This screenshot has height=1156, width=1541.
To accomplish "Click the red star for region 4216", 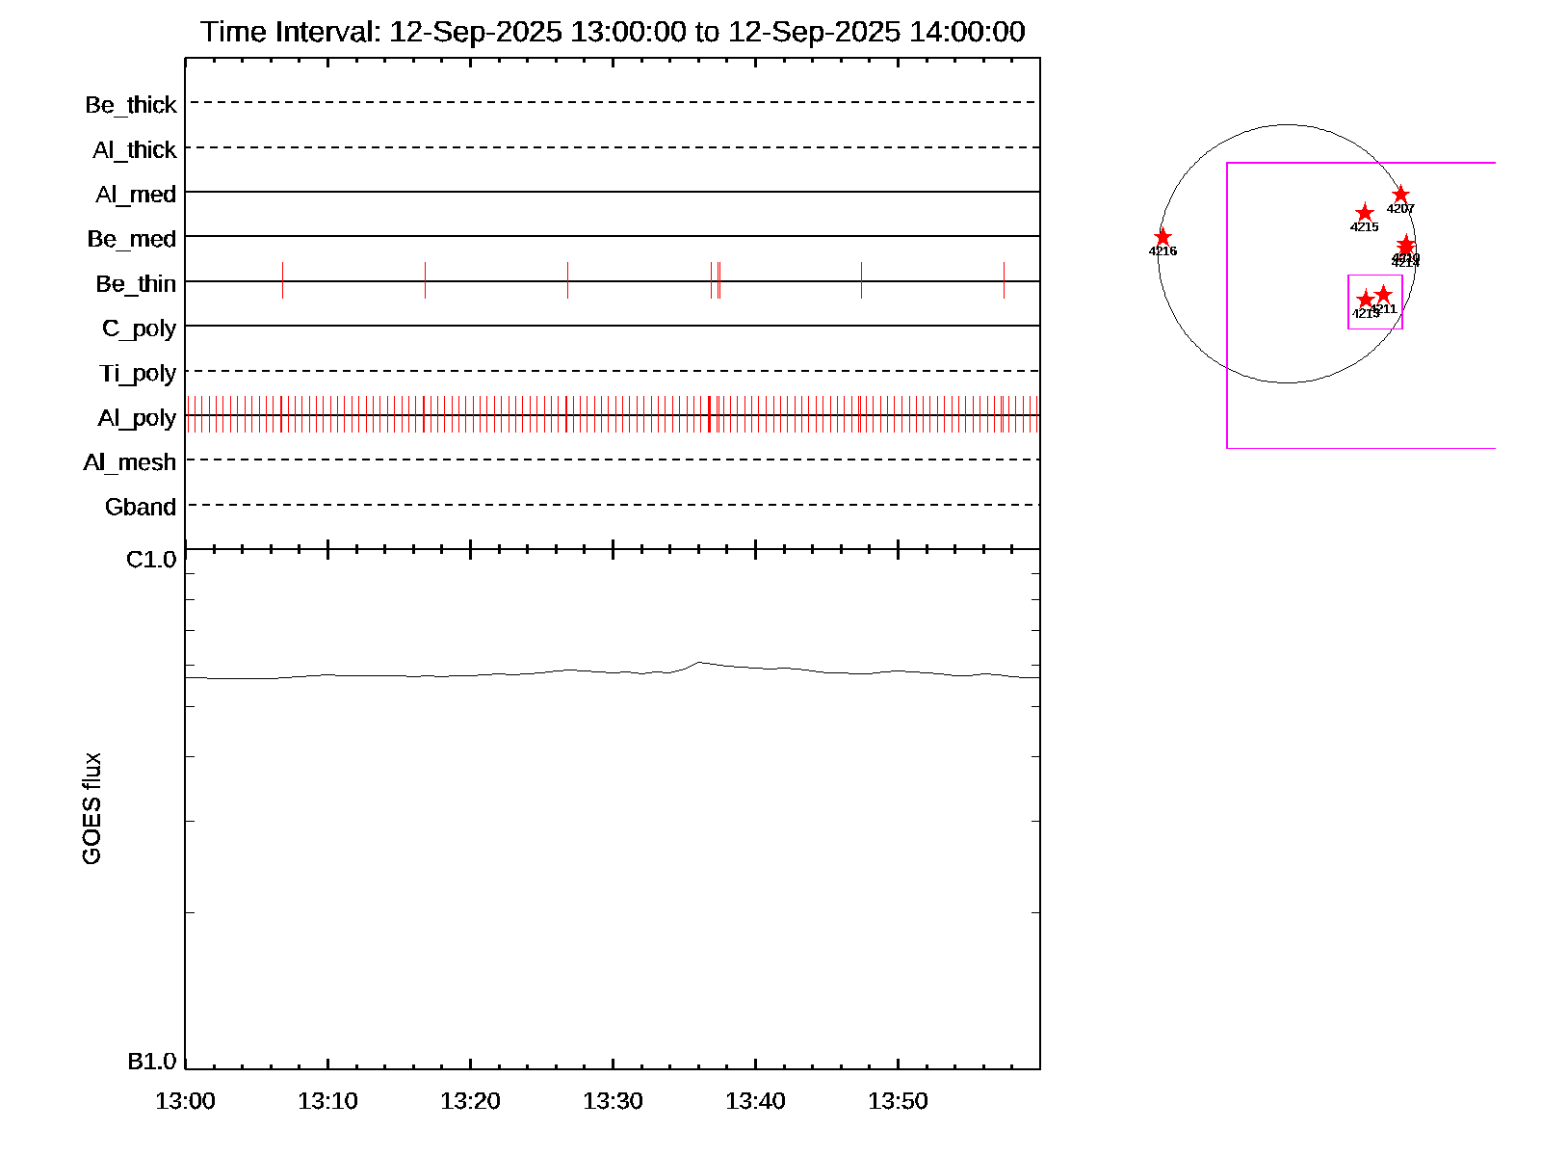I will click(1162, 237).
